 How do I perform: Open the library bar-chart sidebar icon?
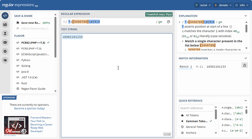tap(5, 24)
